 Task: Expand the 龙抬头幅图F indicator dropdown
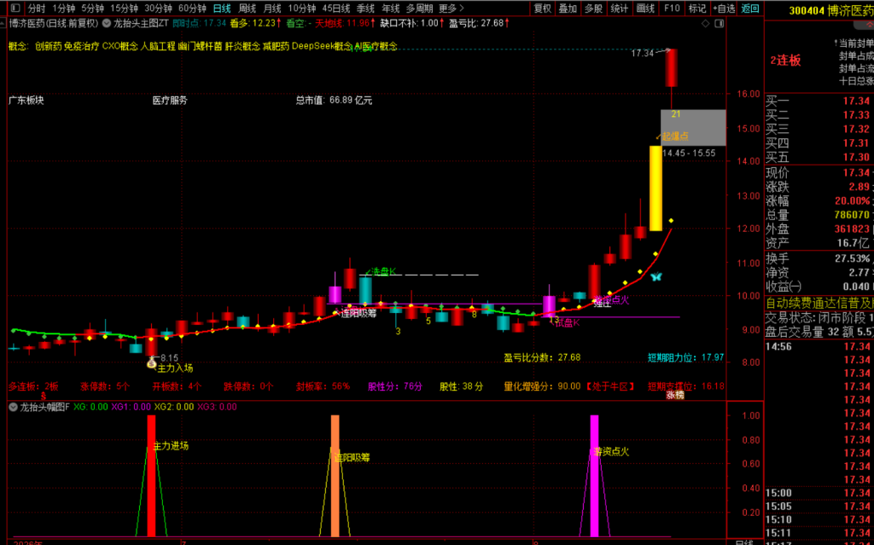point(13,408)
